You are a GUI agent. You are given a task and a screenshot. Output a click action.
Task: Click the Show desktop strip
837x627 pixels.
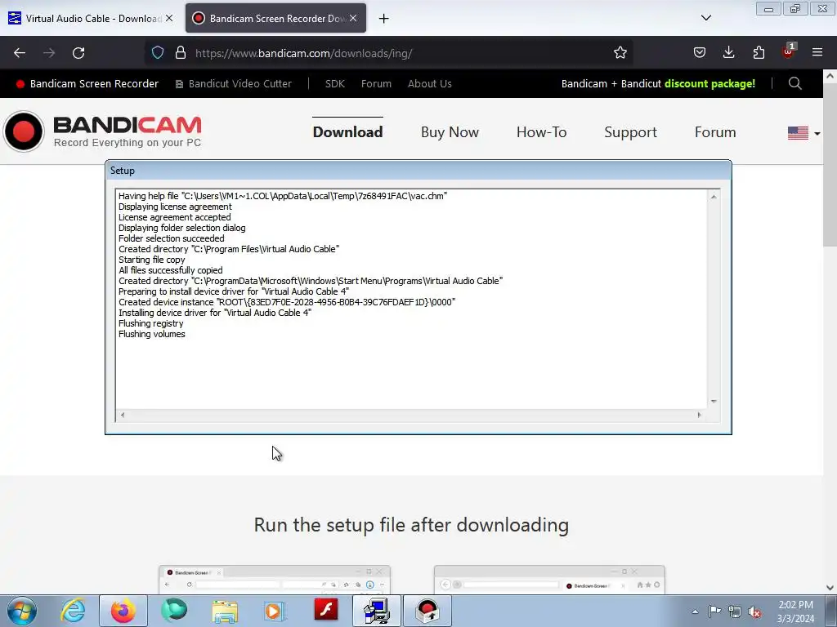click(831, 611)
